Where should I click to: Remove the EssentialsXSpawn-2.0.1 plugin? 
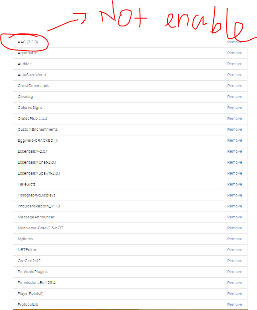tap(235, 173)
